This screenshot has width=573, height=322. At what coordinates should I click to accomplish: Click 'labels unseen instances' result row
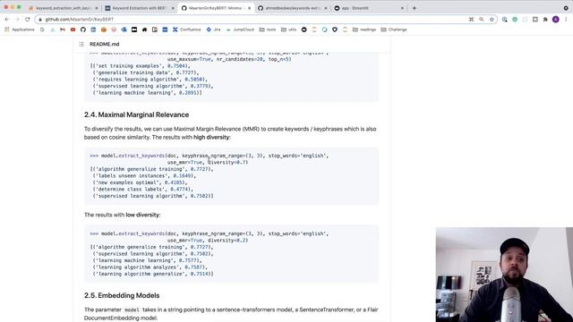tap(144, 175)
